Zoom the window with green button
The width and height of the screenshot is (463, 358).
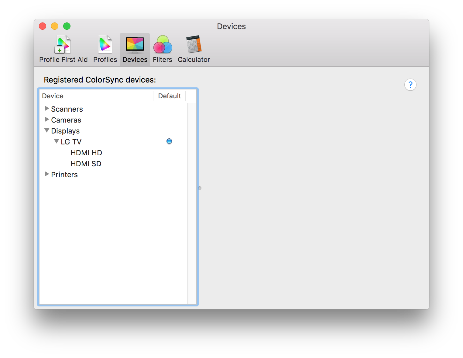coord(67,26)
